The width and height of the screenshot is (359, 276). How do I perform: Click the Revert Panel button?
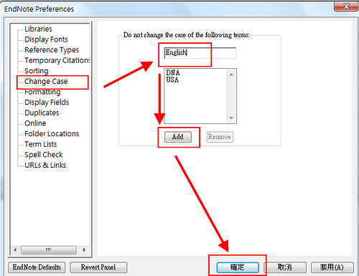point(98,267)
